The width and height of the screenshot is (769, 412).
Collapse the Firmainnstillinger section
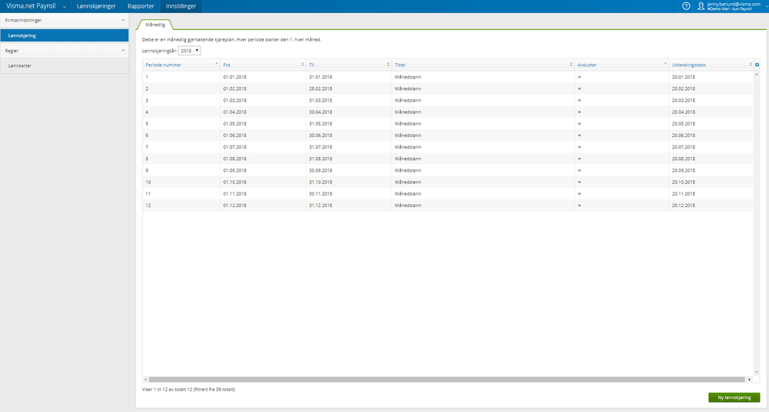point(123,20)
